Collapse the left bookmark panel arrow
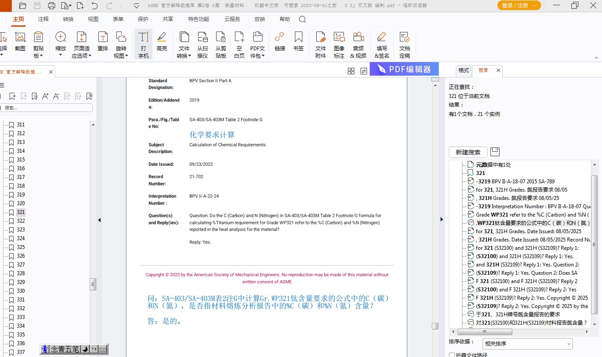This screenshot has height=357, width=602. (x=99, y=220)
